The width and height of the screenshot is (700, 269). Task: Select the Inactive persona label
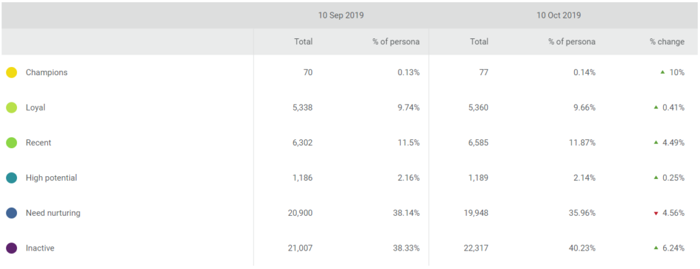click(x=40, y=248)
